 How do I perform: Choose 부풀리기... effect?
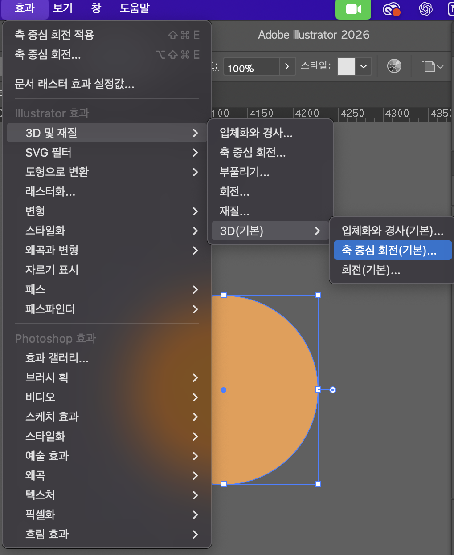click(x=270, y=172)
